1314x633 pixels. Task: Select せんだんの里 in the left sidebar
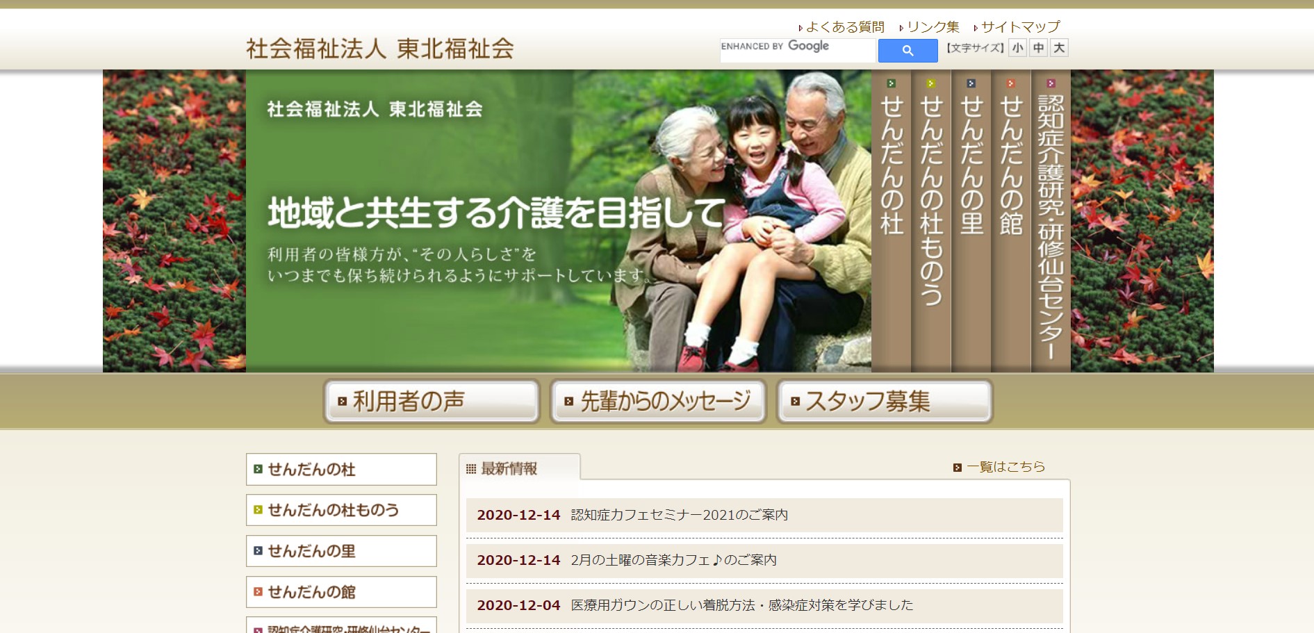341,551
